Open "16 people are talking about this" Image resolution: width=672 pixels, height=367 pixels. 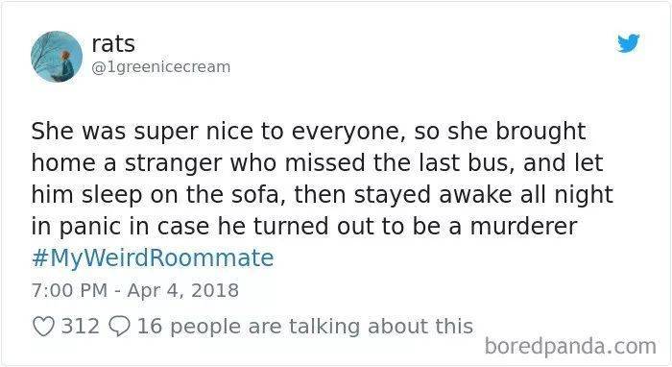point(305,327)
